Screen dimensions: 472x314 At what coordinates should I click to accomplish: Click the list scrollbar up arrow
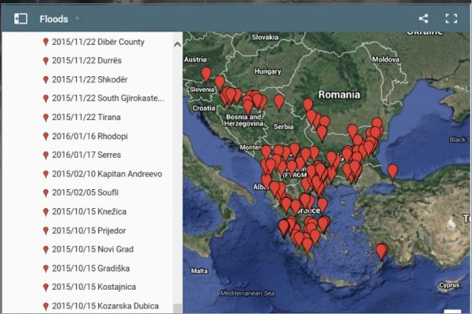pyautogui.click(x=178, y=45)
